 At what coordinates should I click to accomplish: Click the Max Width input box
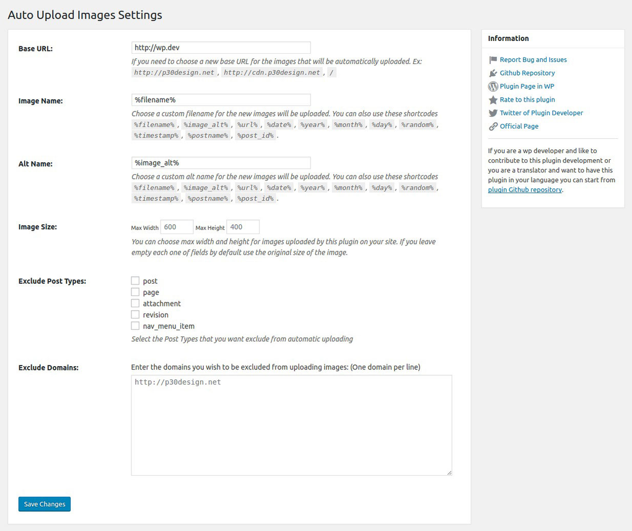(x=176, y=227)
